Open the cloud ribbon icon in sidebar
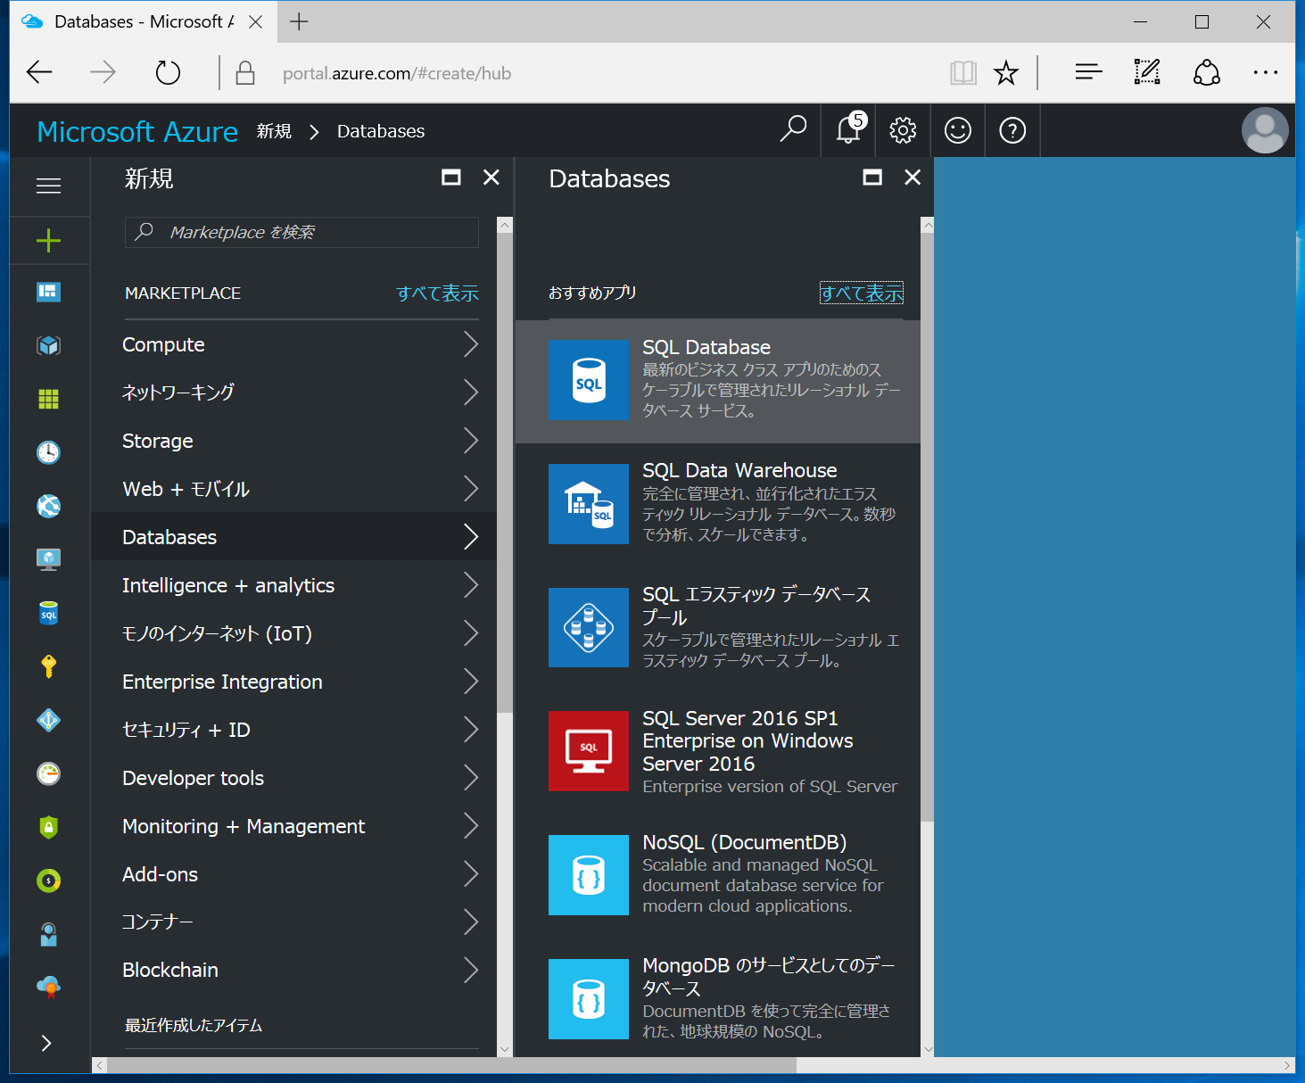The height and width of the screenshot is (1083, 1305). tap(48, 987)
